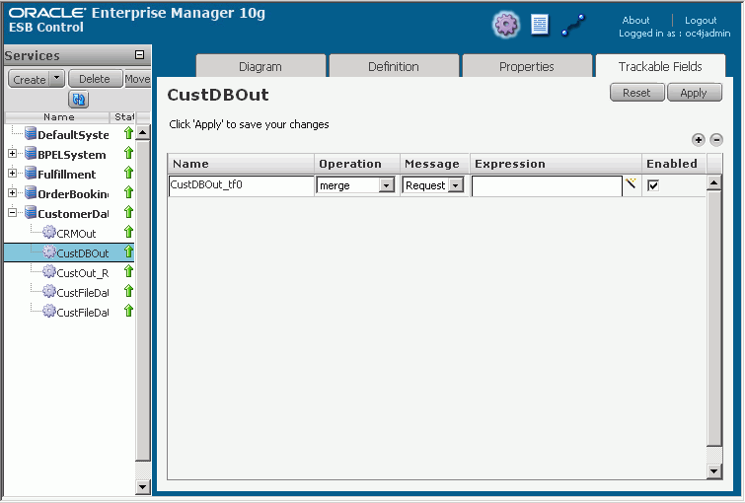Click the services tree scroll-up arrow
745x503 pixels.
point(143,133)
